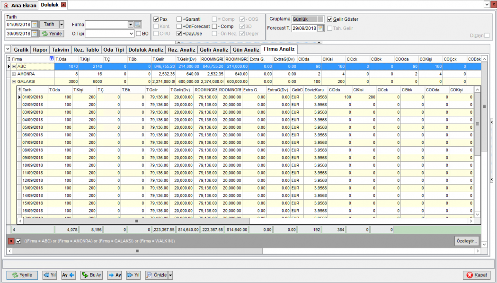Image resolution: width=497 pixels, height=283 pixels.
Task: Click the Yenile button in the bottom toolbar
Action: [22, 275]
